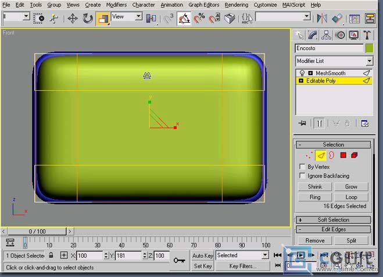Screen dimensions: 383x277
Task: Toggle Show End Result icon
Action: point(319,123)
